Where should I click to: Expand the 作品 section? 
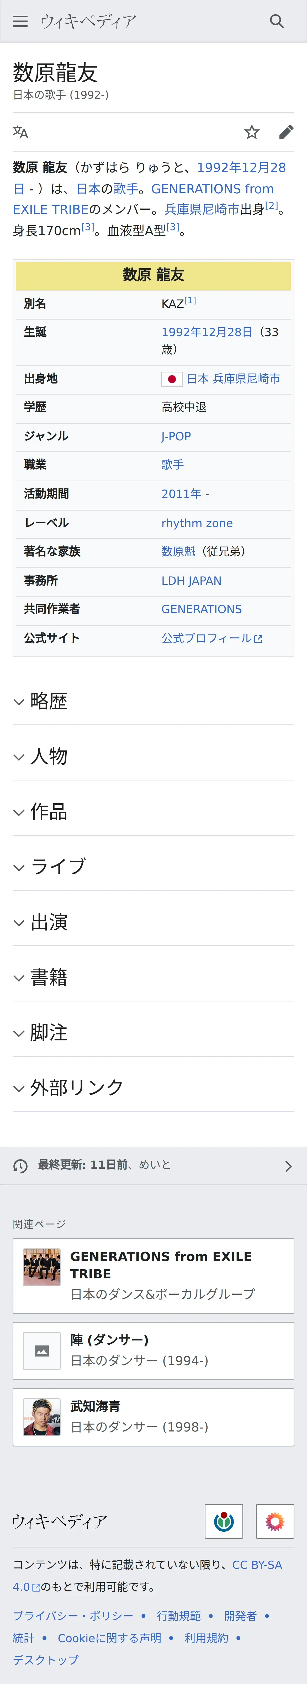point(153,811)
